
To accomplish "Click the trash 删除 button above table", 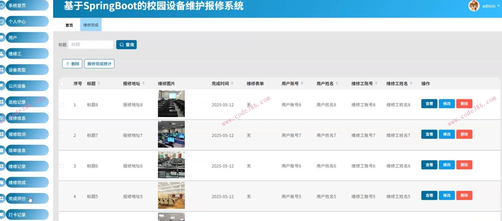I will (72, 64).
